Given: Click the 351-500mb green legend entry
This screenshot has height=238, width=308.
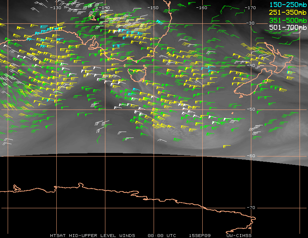Looking at the screenshot, I should [x=288, y=20].
